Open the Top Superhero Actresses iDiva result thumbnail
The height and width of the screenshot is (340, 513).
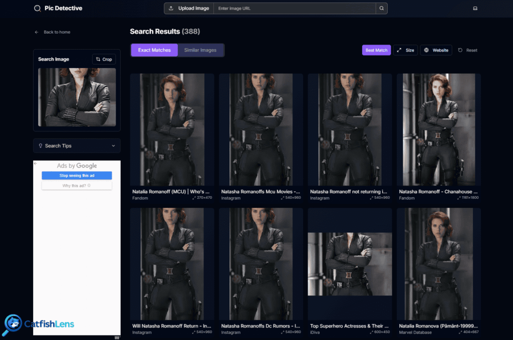(x=350, y=264)
